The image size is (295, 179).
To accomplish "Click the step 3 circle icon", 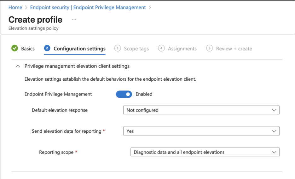I will point(118,48).
